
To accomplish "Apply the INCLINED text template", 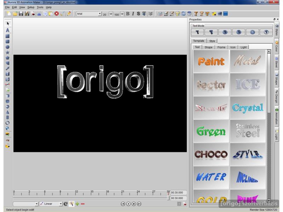I will pos(248,177).
